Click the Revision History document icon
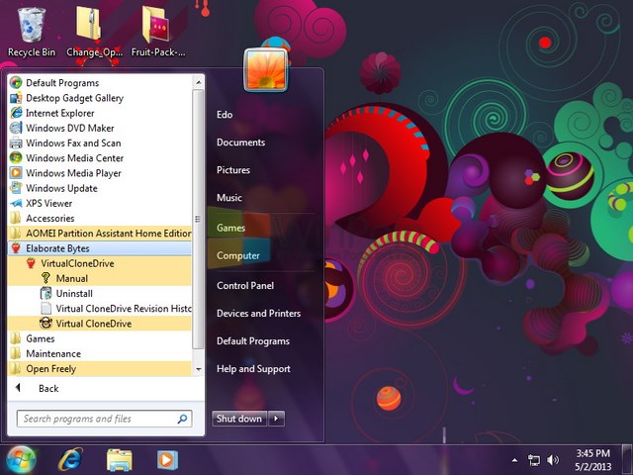 tap(45, 309)
